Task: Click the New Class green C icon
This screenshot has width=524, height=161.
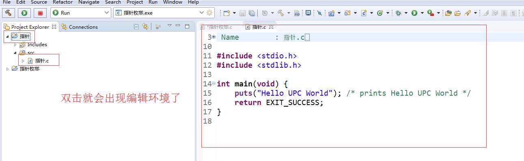Action: [x=380, y=13]
